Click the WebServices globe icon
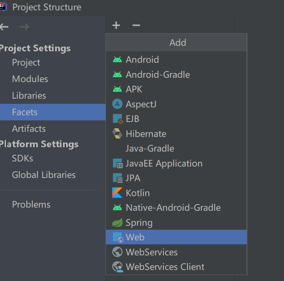The height and width of the screenshot is (281, 284). coord(117,252)
